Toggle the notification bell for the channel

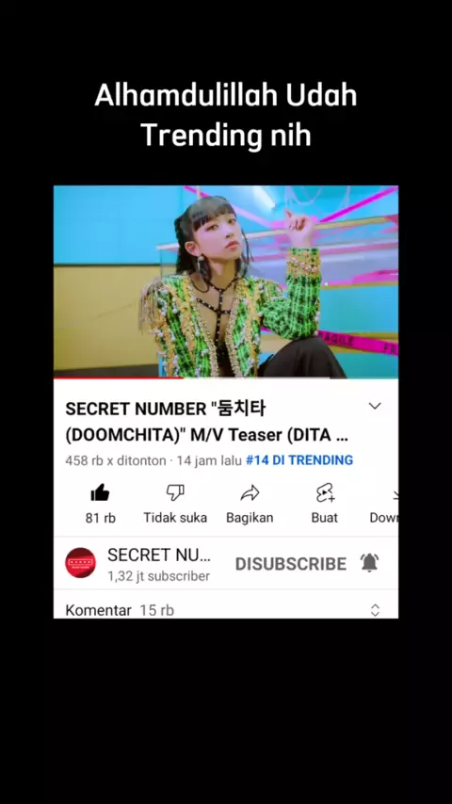369,563
